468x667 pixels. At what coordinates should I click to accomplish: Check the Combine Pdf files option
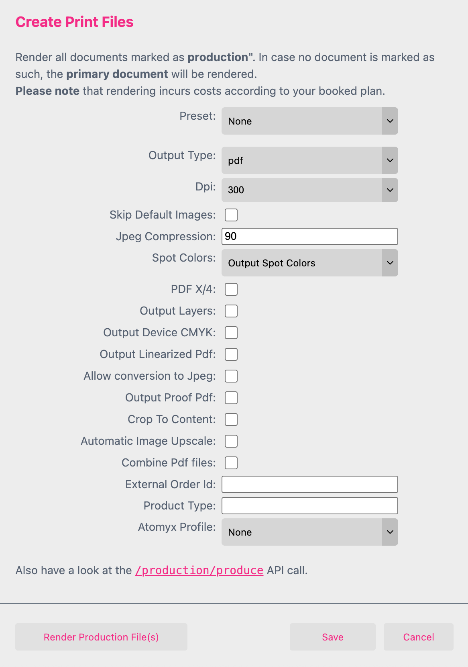click(231, 462)
